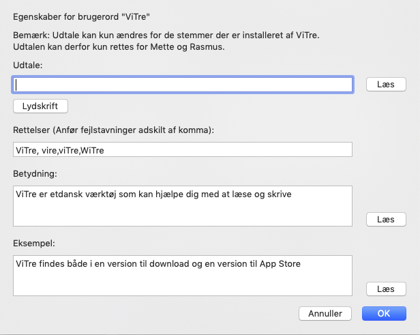Confirm with the OK button
This screenshot has height=335, width=420.
(x=384, y=314)
